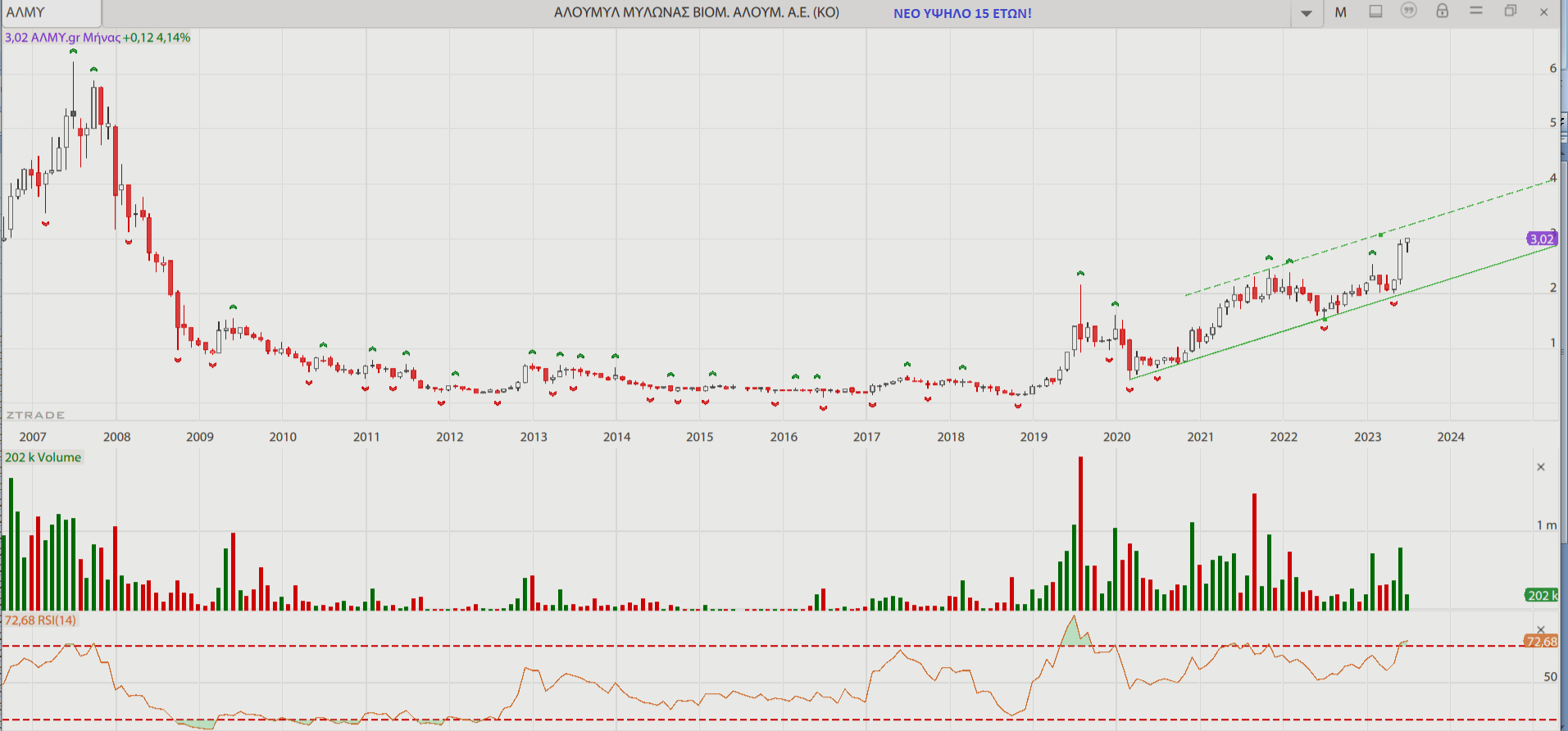Click price level 5 on price axis
Image resolution: width=1568 pixels, height=731 pixels.
pos(1553,122)
